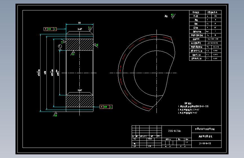Click the 其余 label beside the roughness symbol
The height and width of the screenshot is (158, 244).
(166, 16)
